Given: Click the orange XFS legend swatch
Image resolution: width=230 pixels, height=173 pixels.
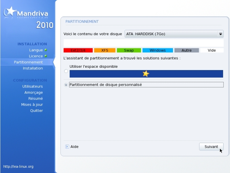Looking at the screenshot, I should (x=104, y=50).
